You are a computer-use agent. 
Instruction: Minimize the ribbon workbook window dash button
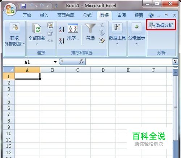pos(159,16)
